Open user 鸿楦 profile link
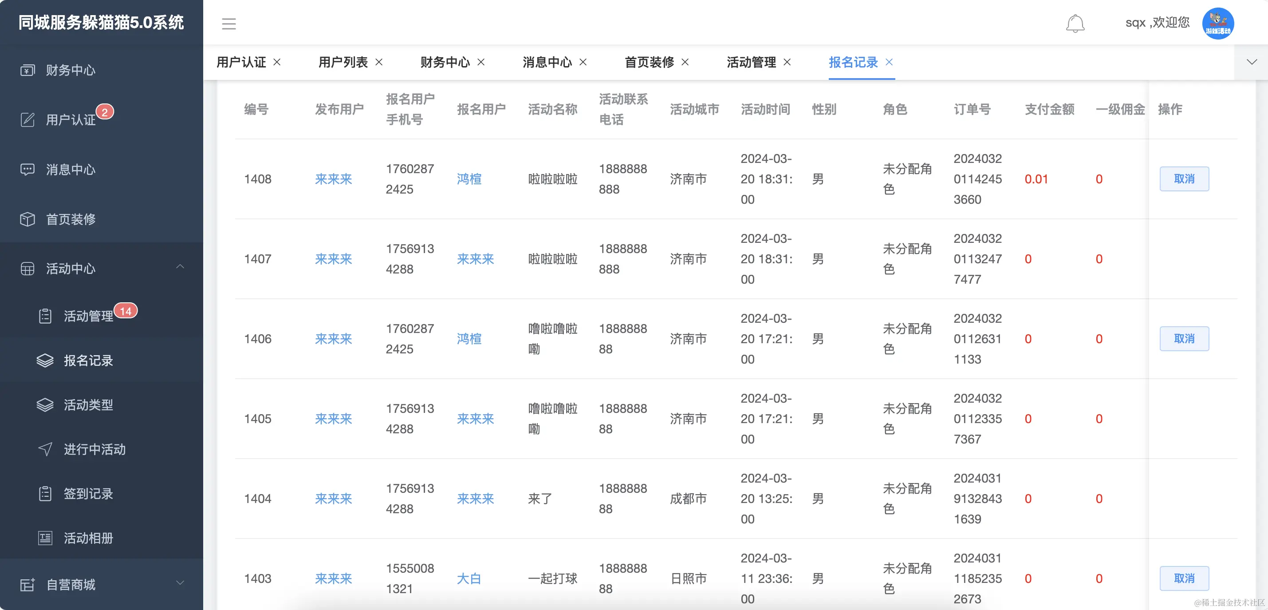Image resolution: width=1268 pixels, height=610 pixels. point(469,179)
